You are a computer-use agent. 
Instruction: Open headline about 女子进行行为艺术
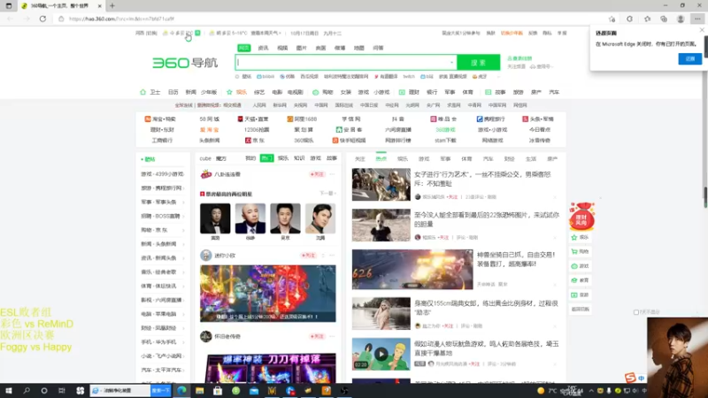click(x=483, y=179)
